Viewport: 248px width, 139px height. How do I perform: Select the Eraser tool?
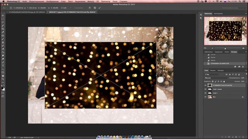click(3, 49)
